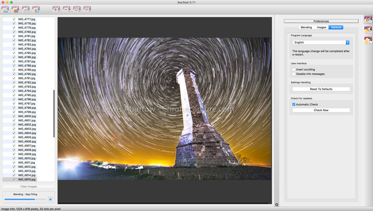Click the small round icon below the splitter
The height and width of the screenshot is (211, 373).
point(277,205)
